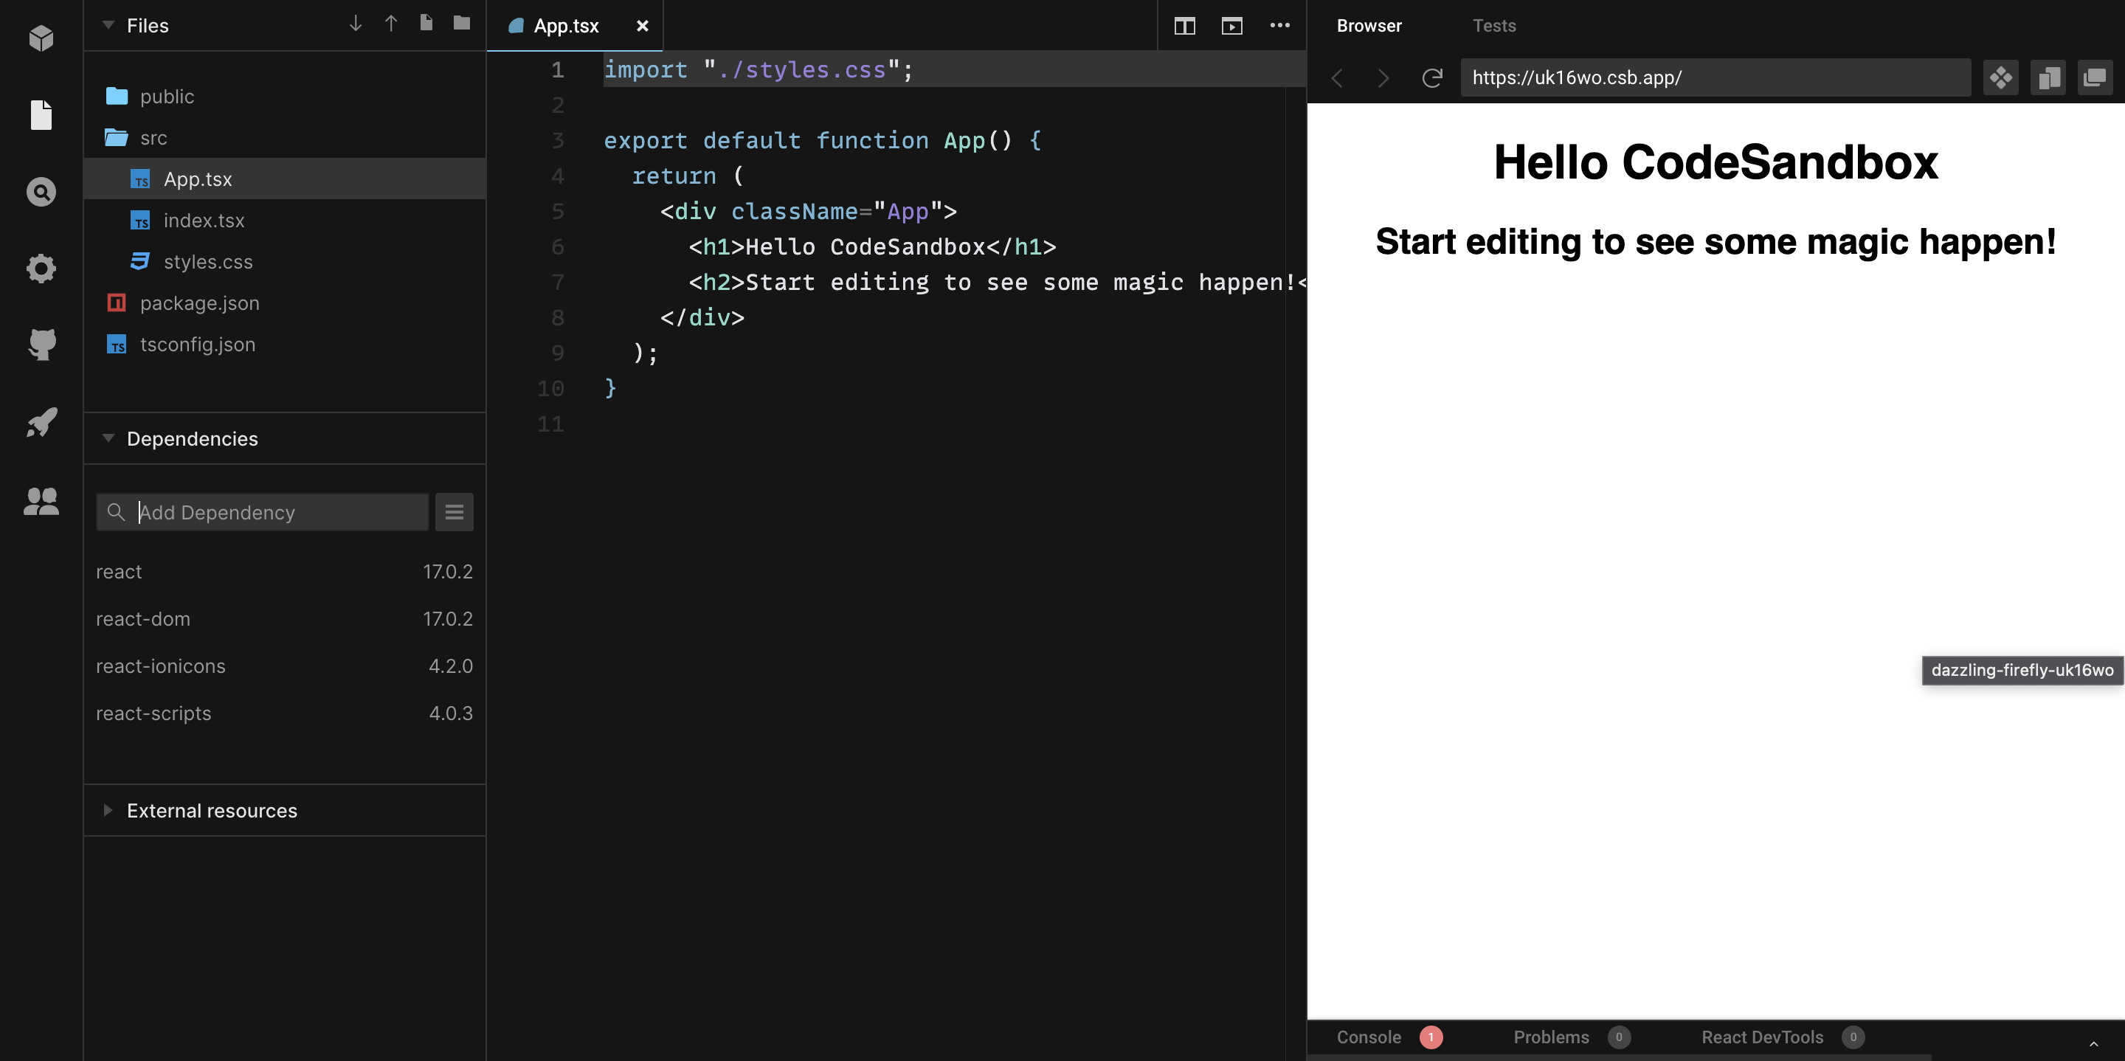Toggle the preview pane visibility icon
Viewport: 2125px width, 1061px height.
point(1231,26)
